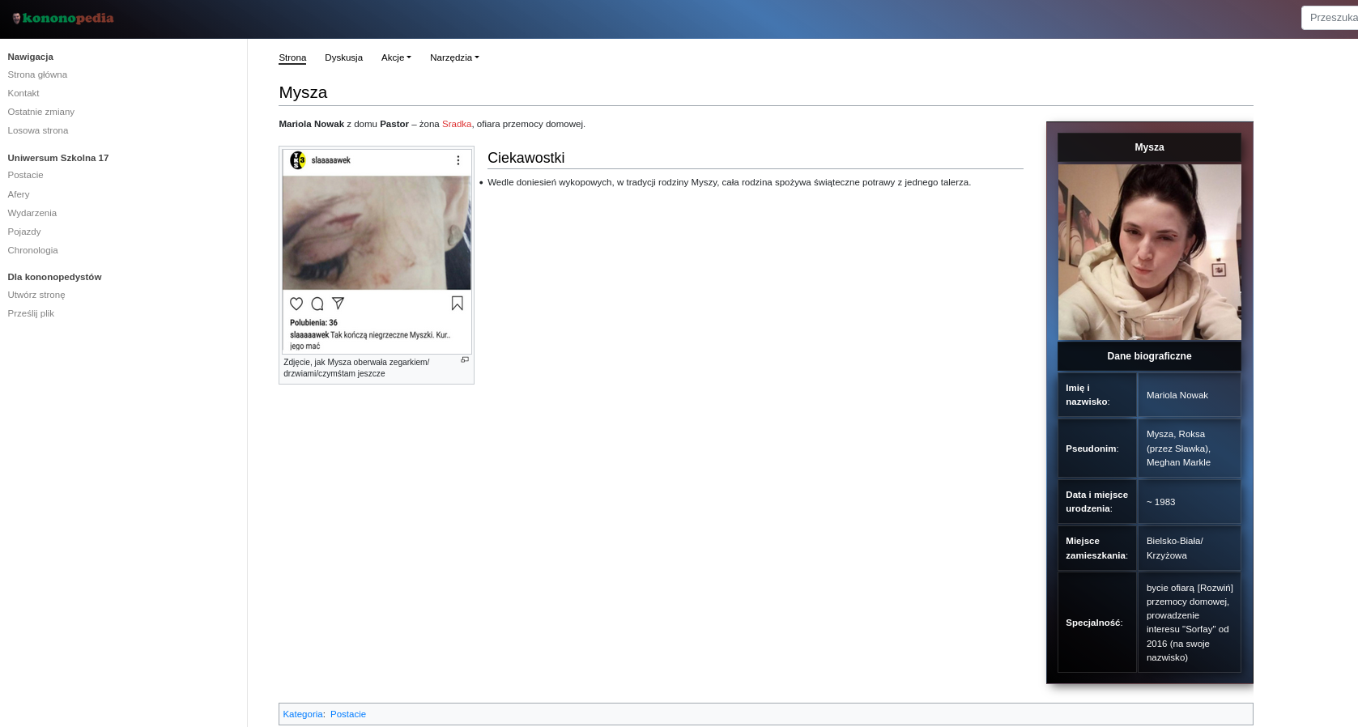Focus the search input field
1358x727 pixels.
click(x=1332, y=18)
